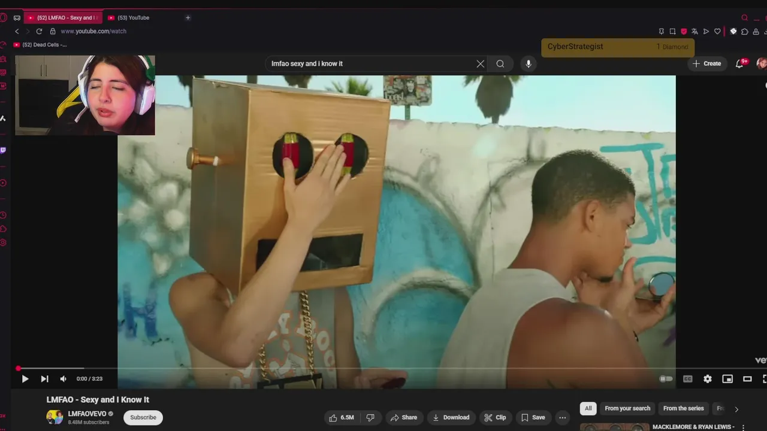This screenshot has width=767, height=431.
Task: Open the video settings gear
Action: pyautogui.click(x=708, y=379)
